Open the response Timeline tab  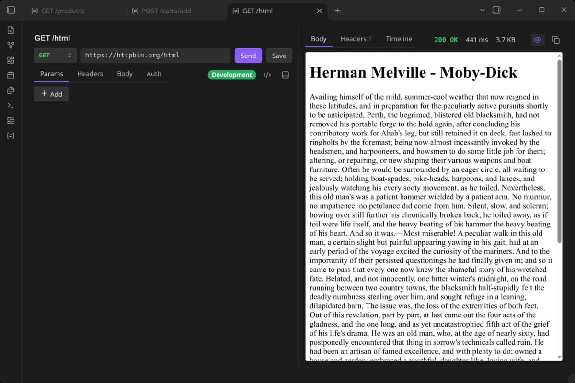point(399,39)
